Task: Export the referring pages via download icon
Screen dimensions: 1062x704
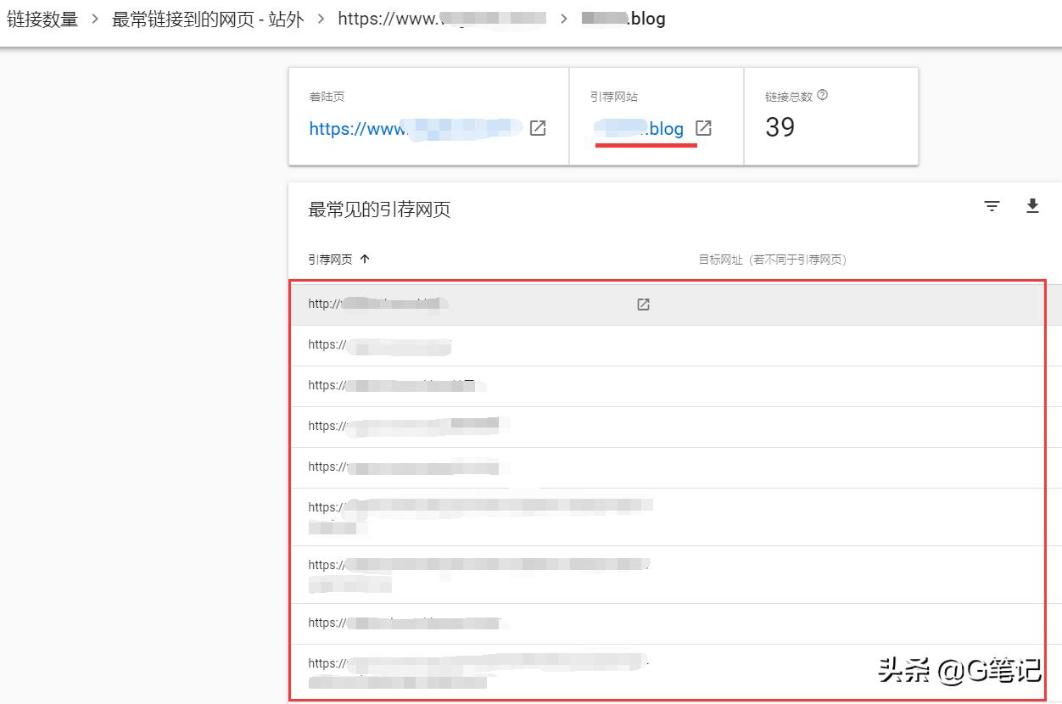Action: click(1032, 205)
